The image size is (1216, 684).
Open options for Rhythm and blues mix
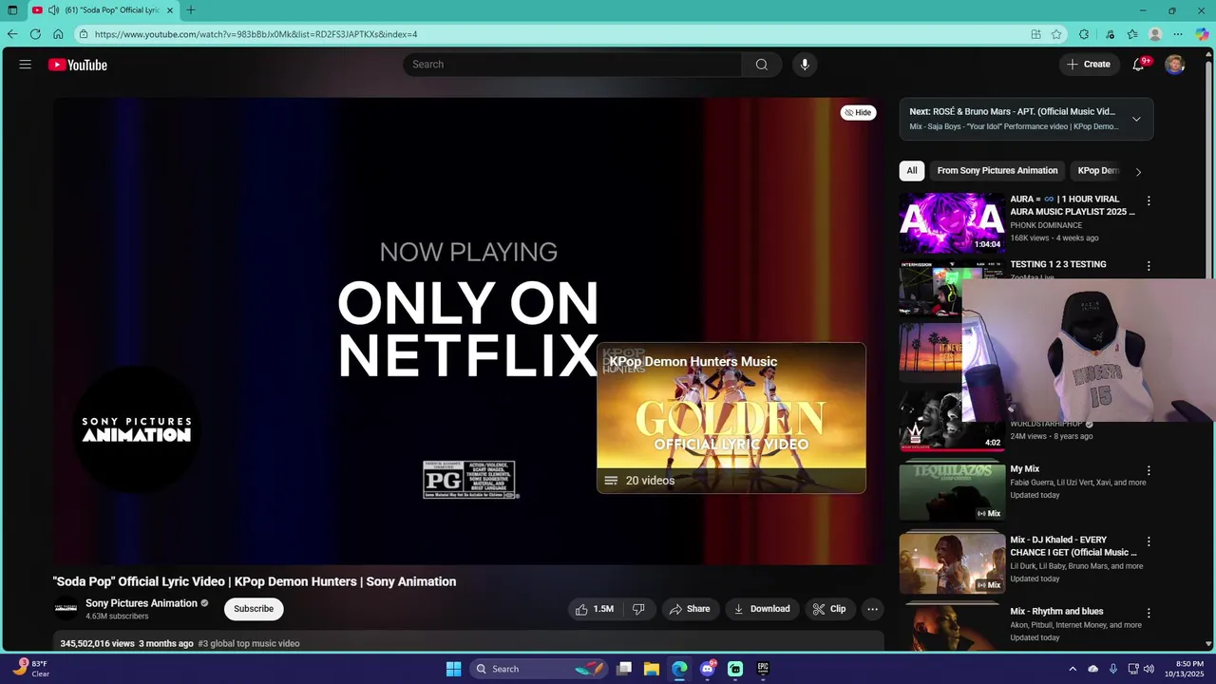tap(1149, 613)
